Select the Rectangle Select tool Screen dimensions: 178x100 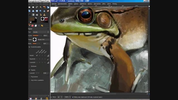[x=29, y=7]
